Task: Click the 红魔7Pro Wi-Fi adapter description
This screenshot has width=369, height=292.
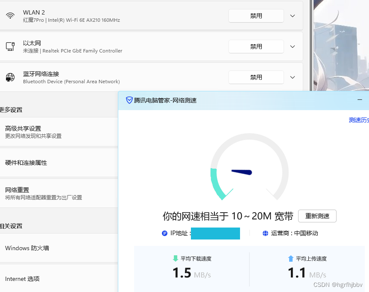Action: [72, 20]
